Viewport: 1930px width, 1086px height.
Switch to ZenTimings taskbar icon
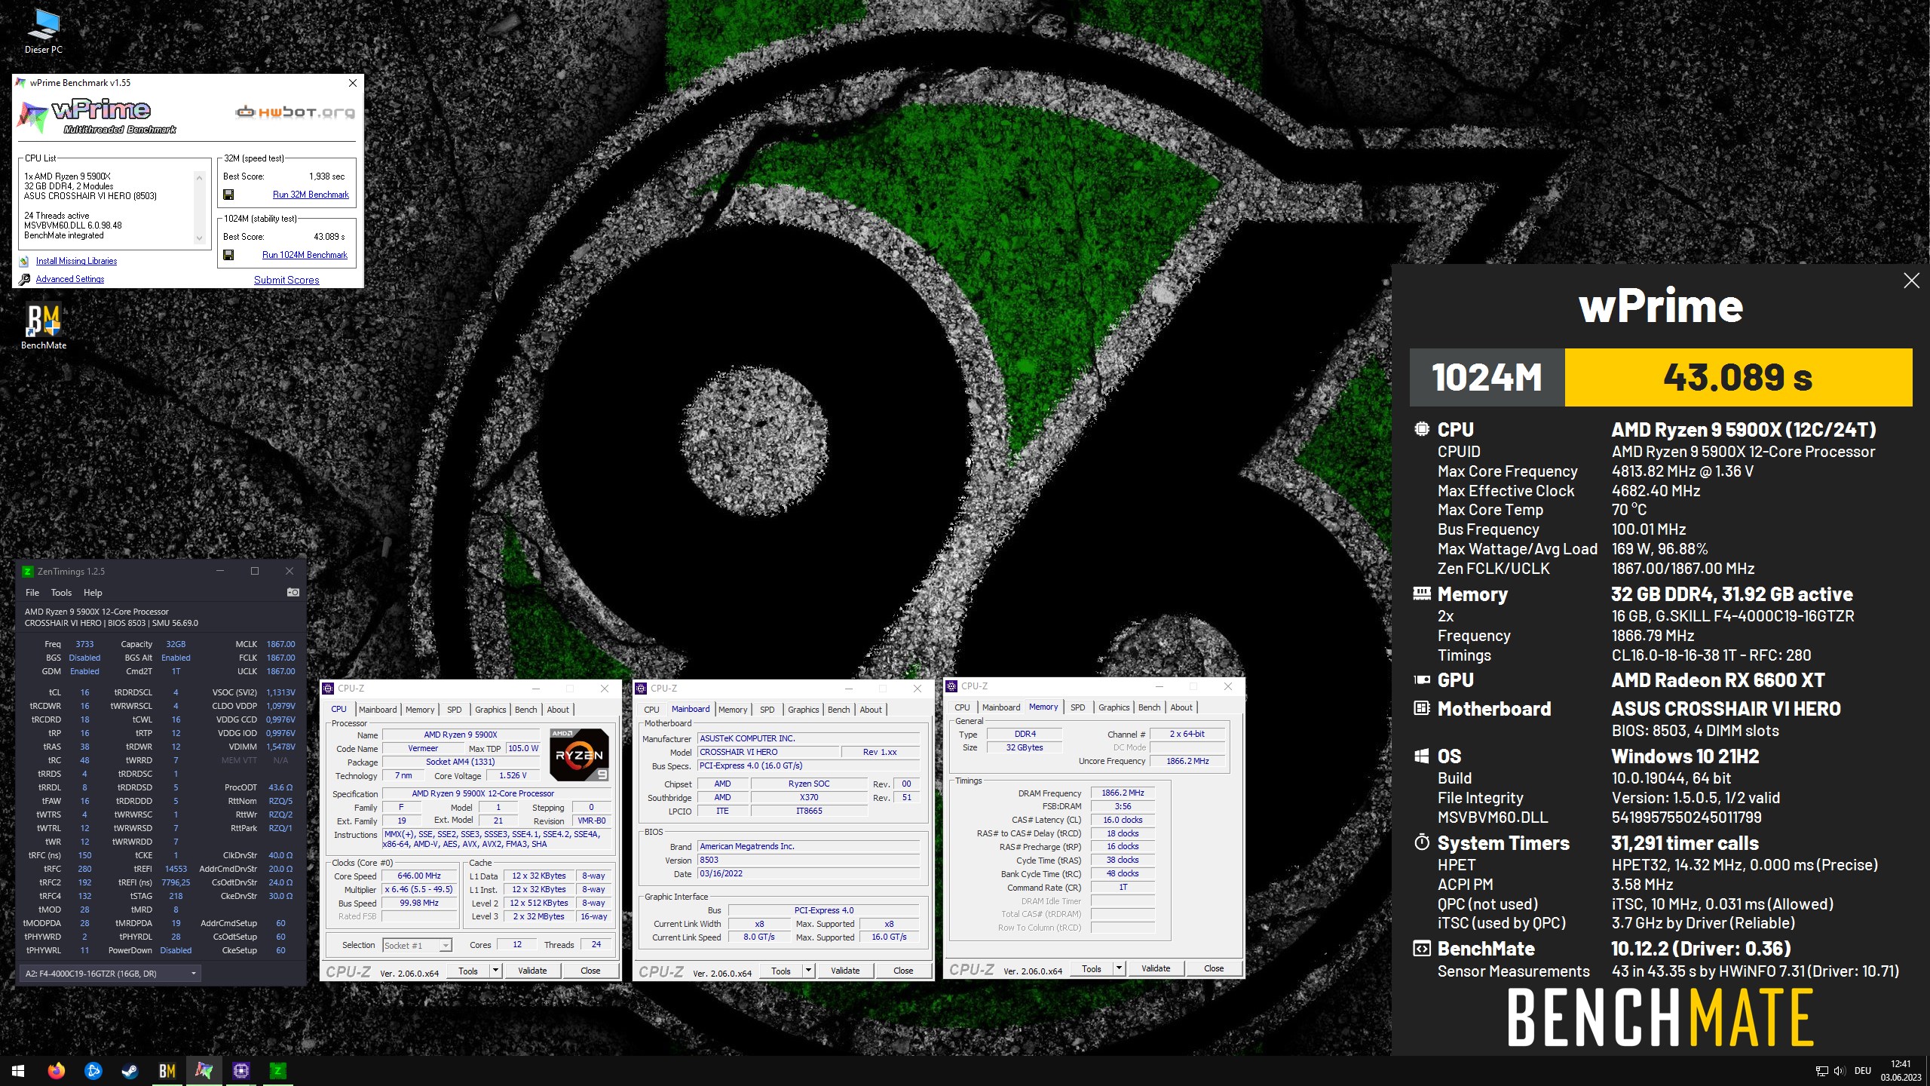point(277,1070)
